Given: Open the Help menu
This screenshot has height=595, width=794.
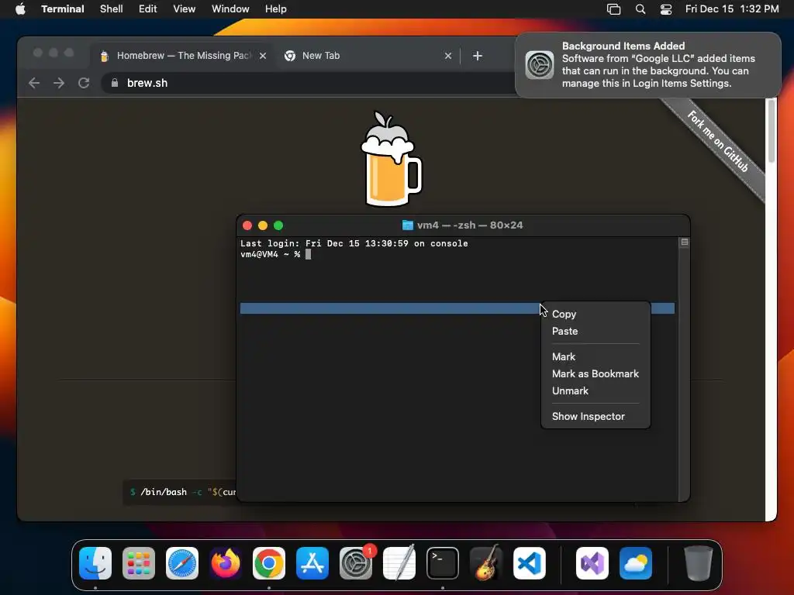Looking at the screenshot, I should click(275, 9).
